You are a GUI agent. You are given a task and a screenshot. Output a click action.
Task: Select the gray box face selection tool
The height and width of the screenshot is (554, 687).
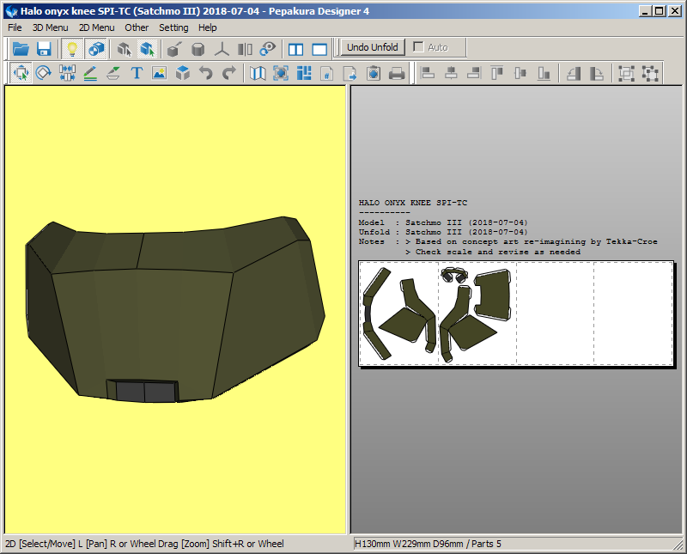pyautogui.click(x=125, y=49)
